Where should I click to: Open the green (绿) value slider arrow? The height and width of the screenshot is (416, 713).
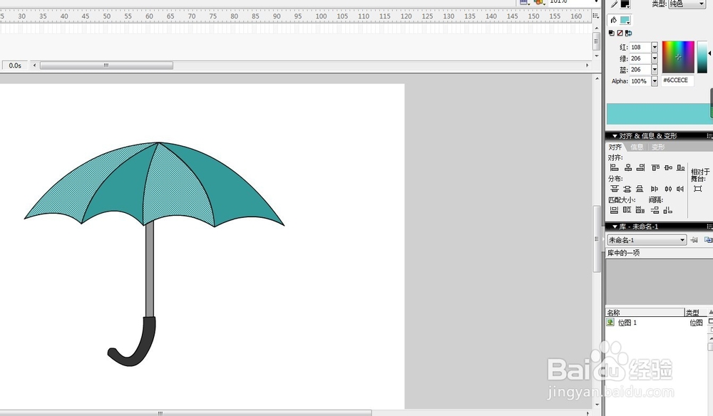(655, 58)
